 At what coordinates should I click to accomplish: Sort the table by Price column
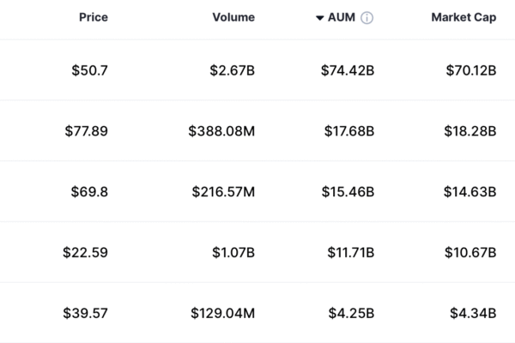click(93, 18)
